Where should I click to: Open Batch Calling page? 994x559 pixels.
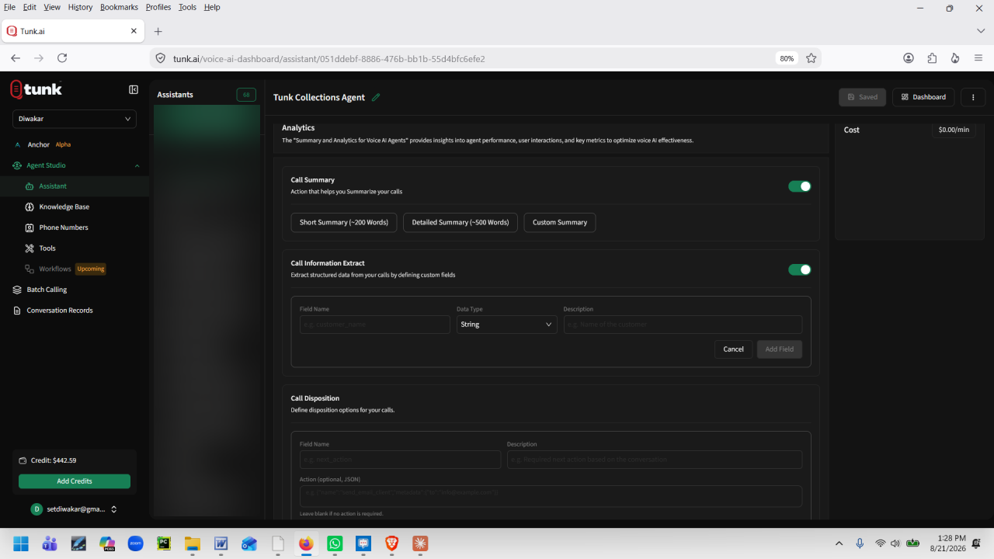[x=47, y=290]
